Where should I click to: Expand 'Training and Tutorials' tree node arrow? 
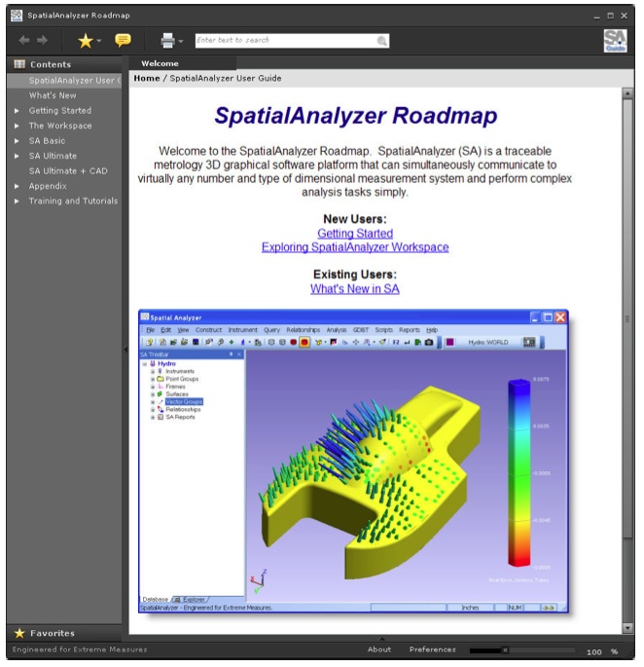click(17, 202)
